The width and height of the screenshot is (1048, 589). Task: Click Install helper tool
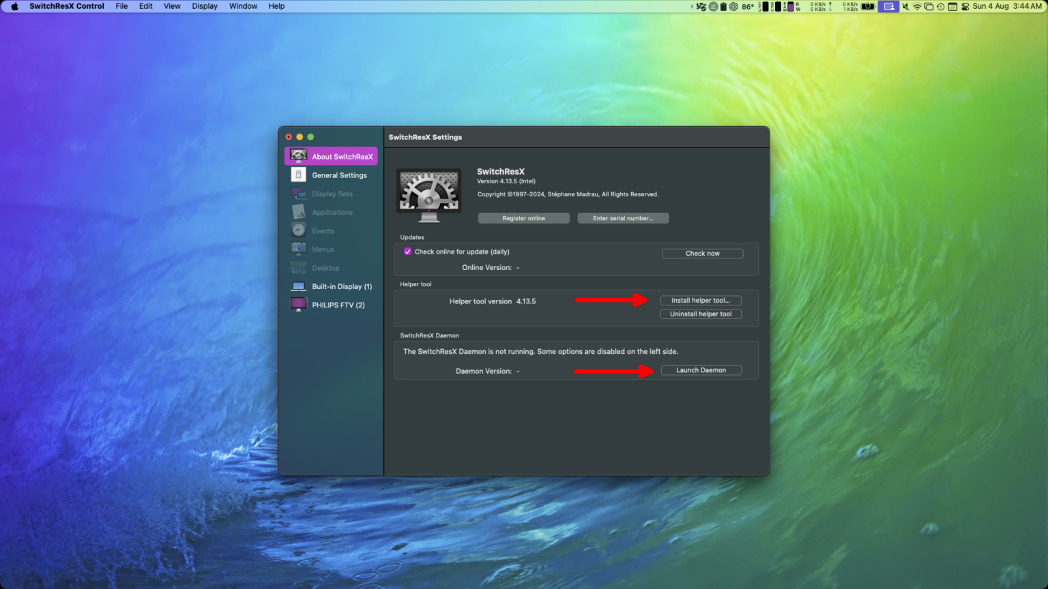701,300
